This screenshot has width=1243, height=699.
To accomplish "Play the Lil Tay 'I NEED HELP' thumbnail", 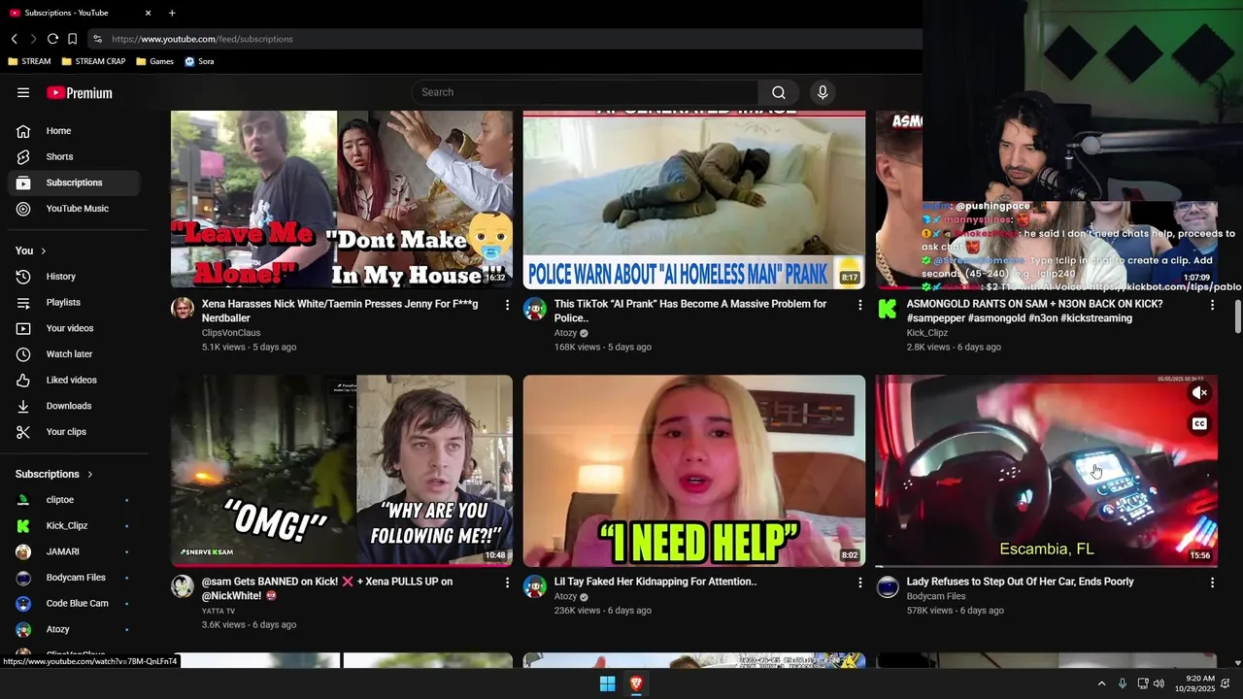I will 694,471.
